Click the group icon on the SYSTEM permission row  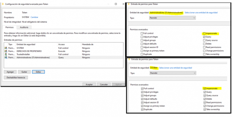pyautogui.click(x=6, y=48)
